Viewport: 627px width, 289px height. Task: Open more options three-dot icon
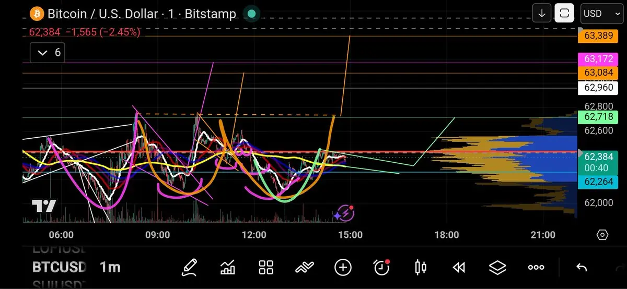pos(536,268)
